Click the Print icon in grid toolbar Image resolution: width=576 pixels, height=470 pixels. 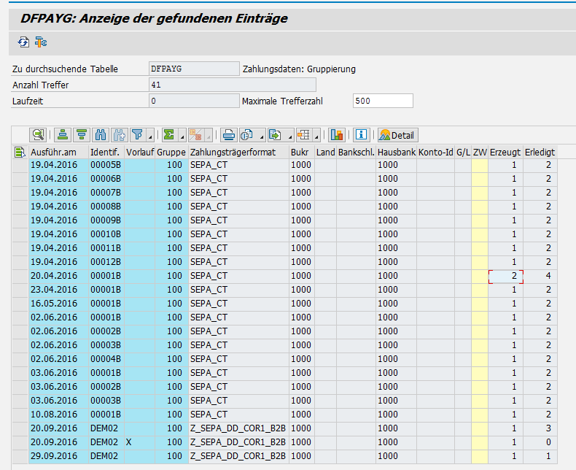point(229,135)
